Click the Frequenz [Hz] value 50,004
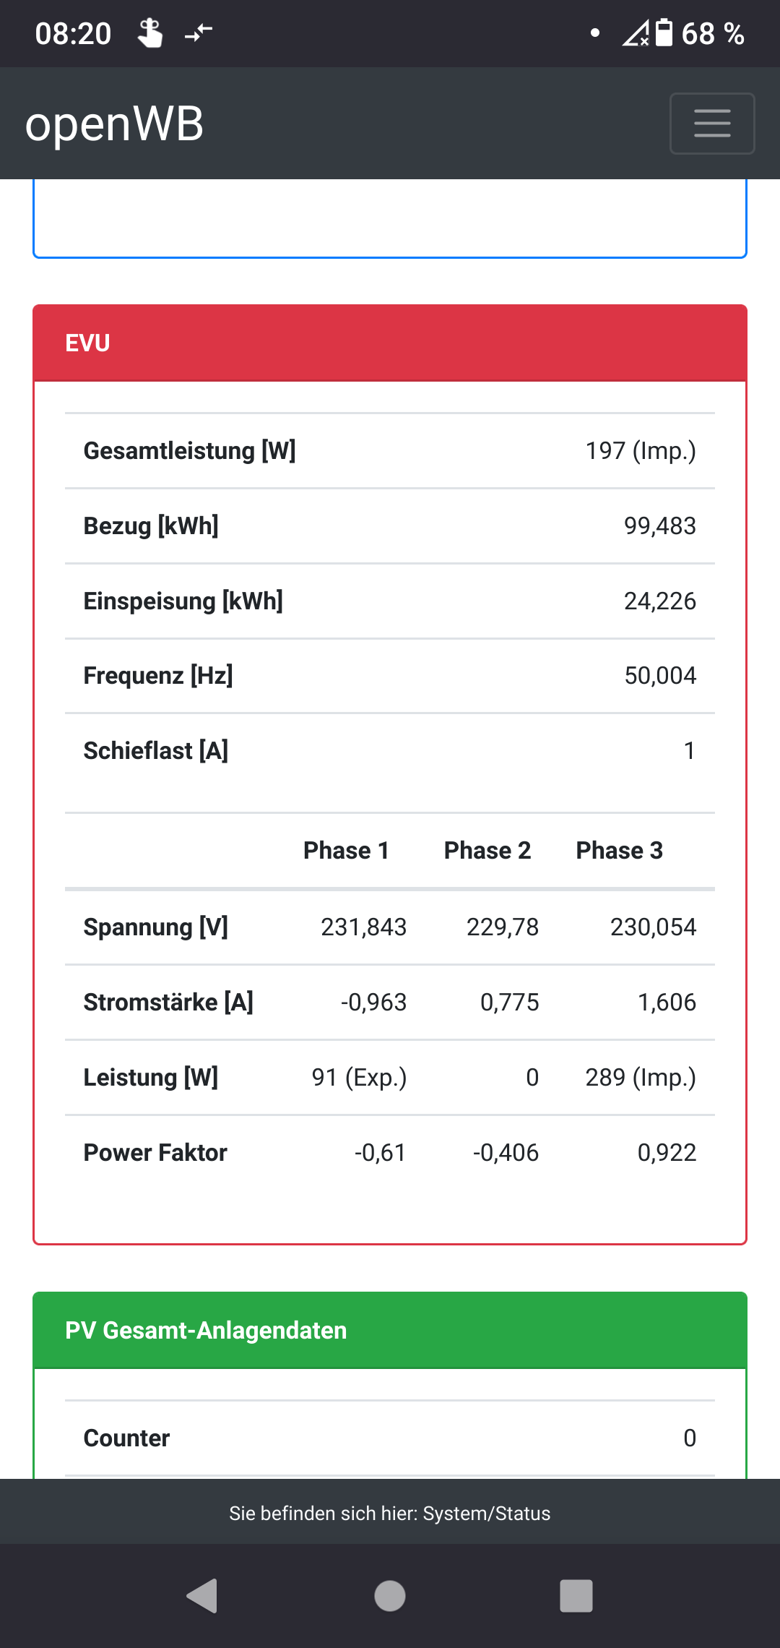This screenshot has width=780, height=1648. coord(659,676)
